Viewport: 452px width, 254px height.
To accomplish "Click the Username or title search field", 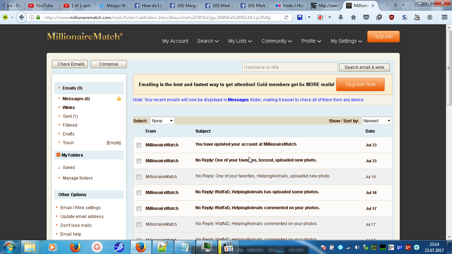I will point(290,67).
